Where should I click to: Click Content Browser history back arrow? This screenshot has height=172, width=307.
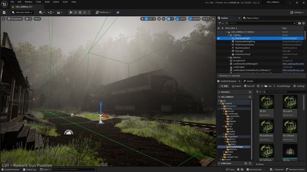click(x=258, y=86)
